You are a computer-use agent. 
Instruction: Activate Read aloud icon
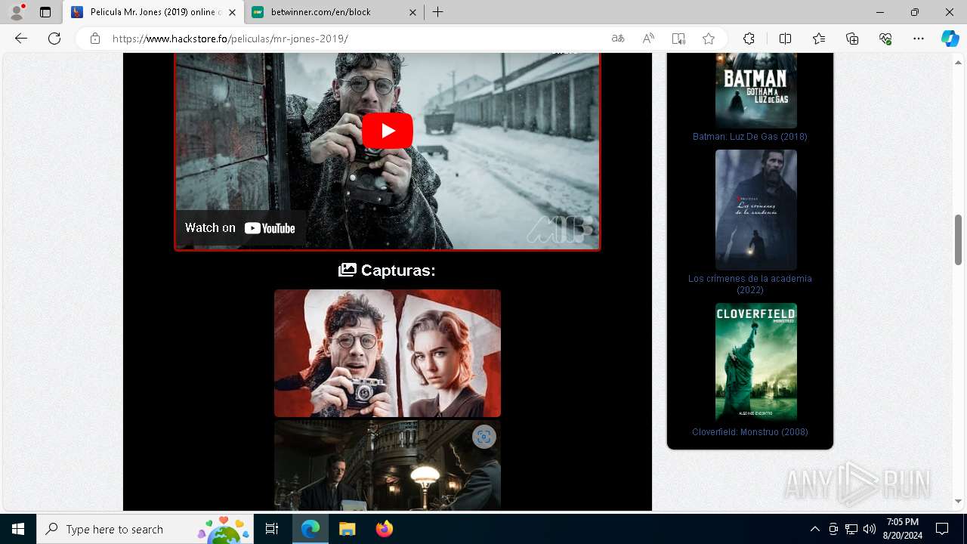pyautogui.click(x=648, y=39)
